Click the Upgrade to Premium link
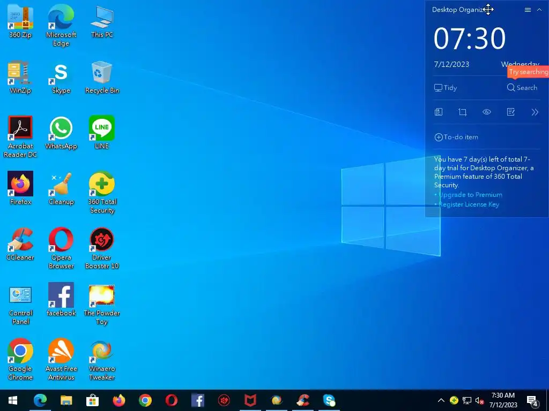 coord(470,195)
